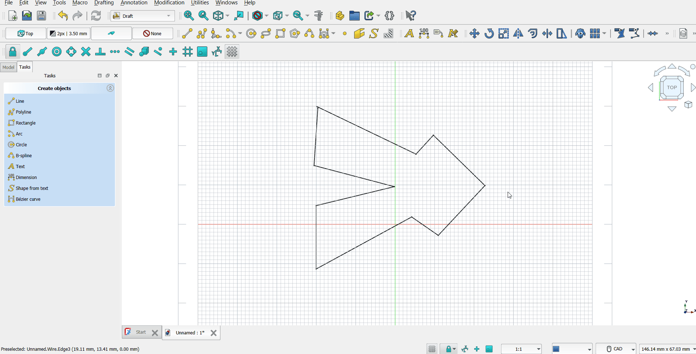Click the Mirror tool icon

(518, 34)
